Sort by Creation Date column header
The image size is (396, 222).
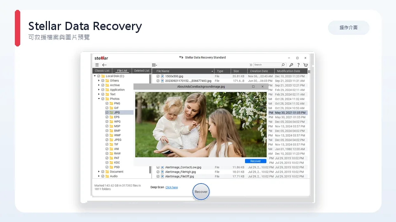pos(260,71)
